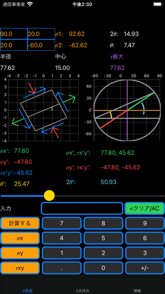Click the 半径 radius value 77.62
The width and height of the screenshot is (165, 294).
tap(8, 68)
